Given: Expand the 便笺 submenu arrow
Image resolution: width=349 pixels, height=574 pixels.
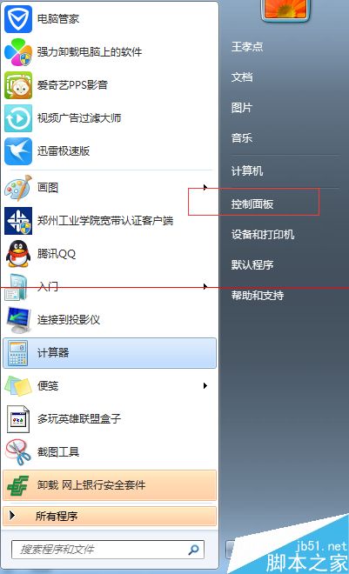Looking at the screenshot, I should tap(205, 385).
